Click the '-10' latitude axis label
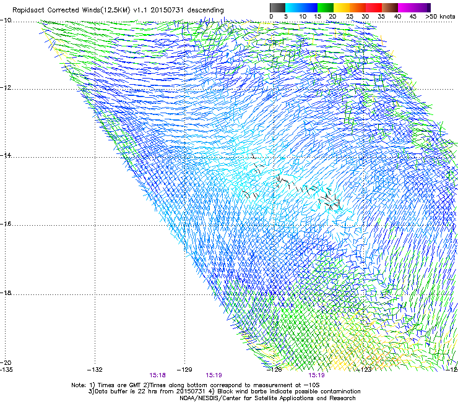The width and height of the screenshot is (458, 402). (6, 20)
